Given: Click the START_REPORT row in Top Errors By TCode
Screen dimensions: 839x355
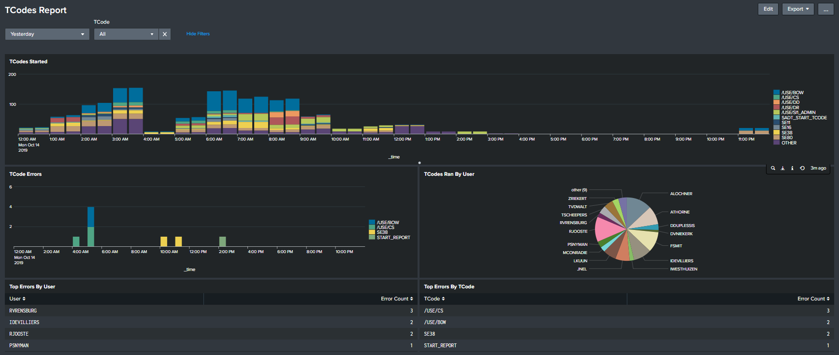Looking at the screenshot, I should (x=627, y=345).
